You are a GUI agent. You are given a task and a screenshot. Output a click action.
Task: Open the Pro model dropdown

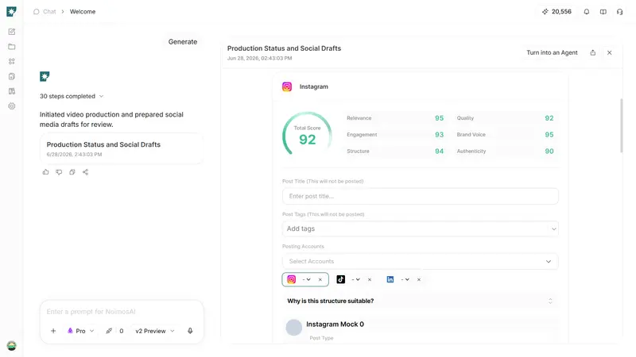[x=80, y=331]
